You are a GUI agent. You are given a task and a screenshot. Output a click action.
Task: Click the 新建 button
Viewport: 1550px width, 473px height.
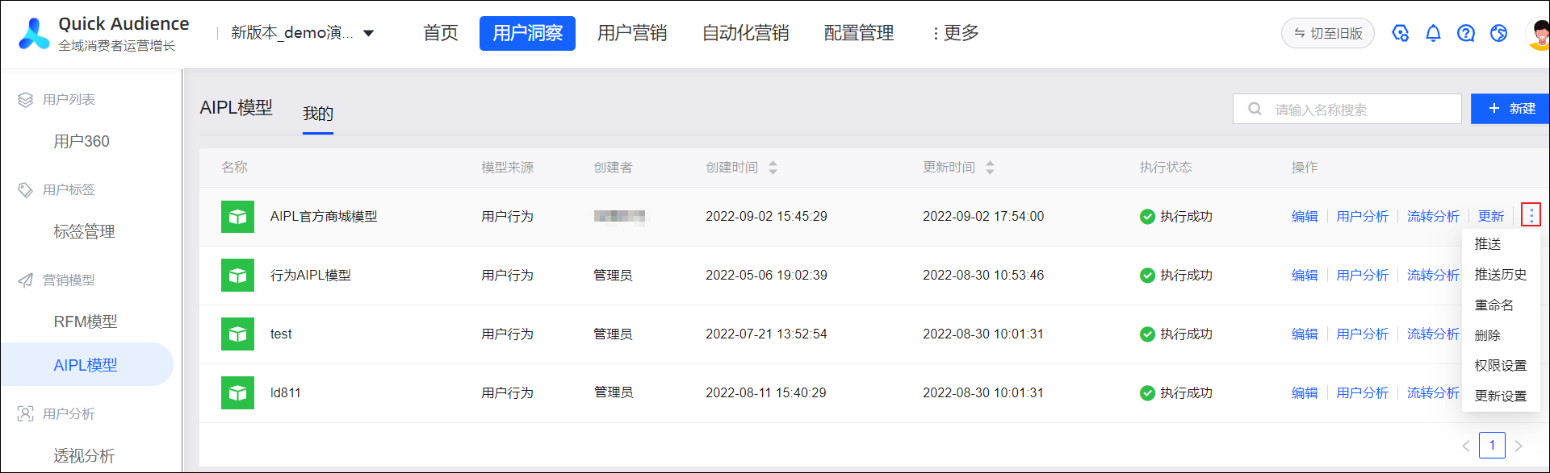[1510, 109]
